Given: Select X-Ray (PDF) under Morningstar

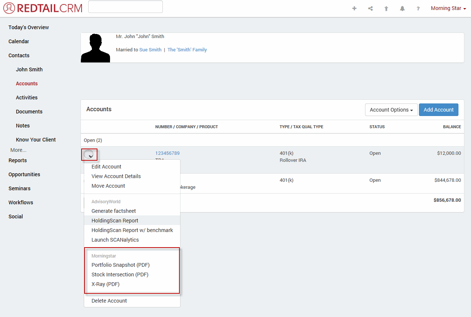Looking at the screenshot, I should click(106, 284).
